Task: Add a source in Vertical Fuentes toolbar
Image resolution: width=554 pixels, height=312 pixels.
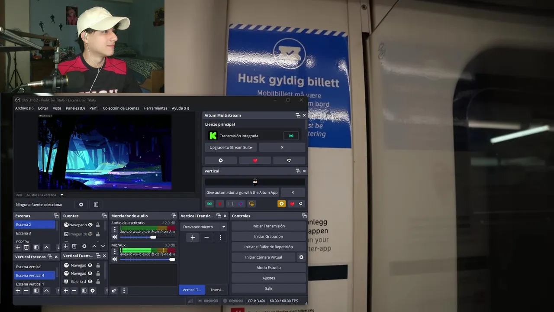Action: 66,291
